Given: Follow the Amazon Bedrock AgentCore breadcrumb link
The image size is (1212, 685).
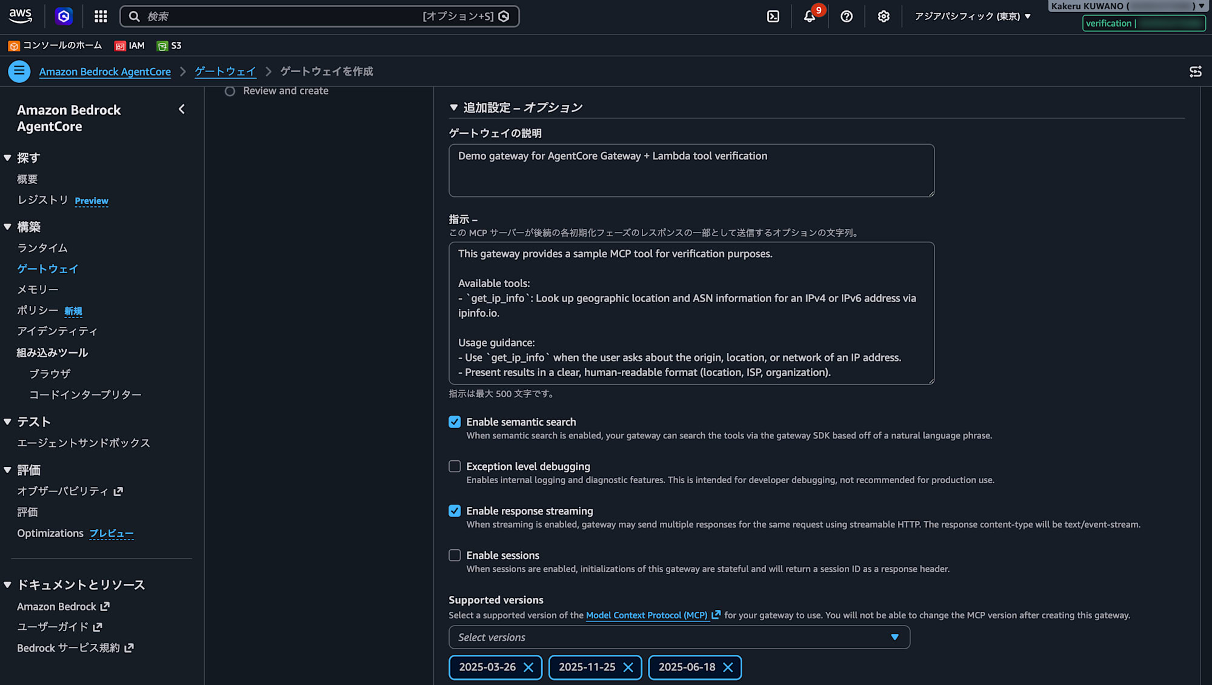Looking at the screenshot, I should 105,71.
